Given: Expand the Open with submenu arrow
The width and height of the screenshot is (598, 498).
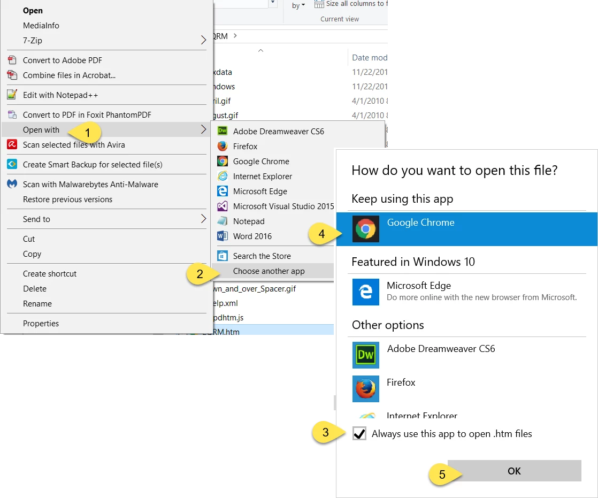Looking at the screenshot, I should pyautogui.click(x=203, y=129).
